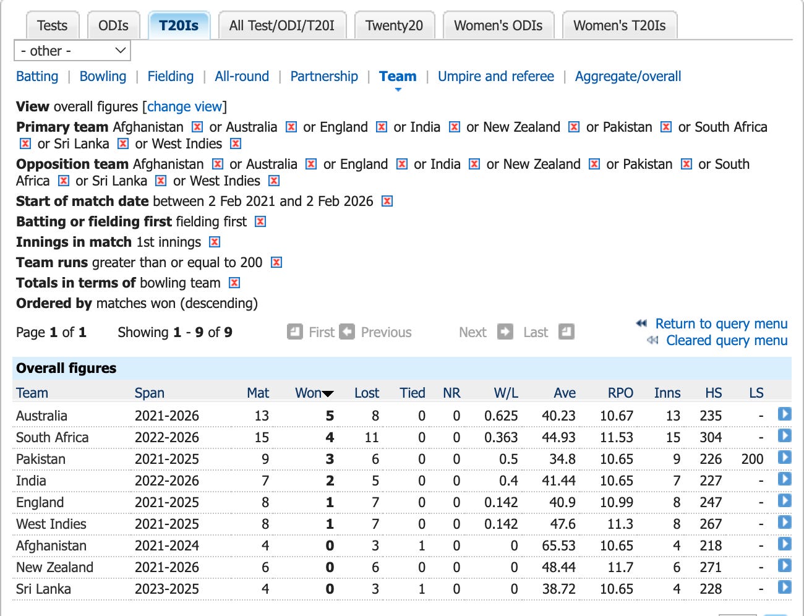Open Afghanistan's row detail arrow
The image size is (804, 616).
[785, 544]
